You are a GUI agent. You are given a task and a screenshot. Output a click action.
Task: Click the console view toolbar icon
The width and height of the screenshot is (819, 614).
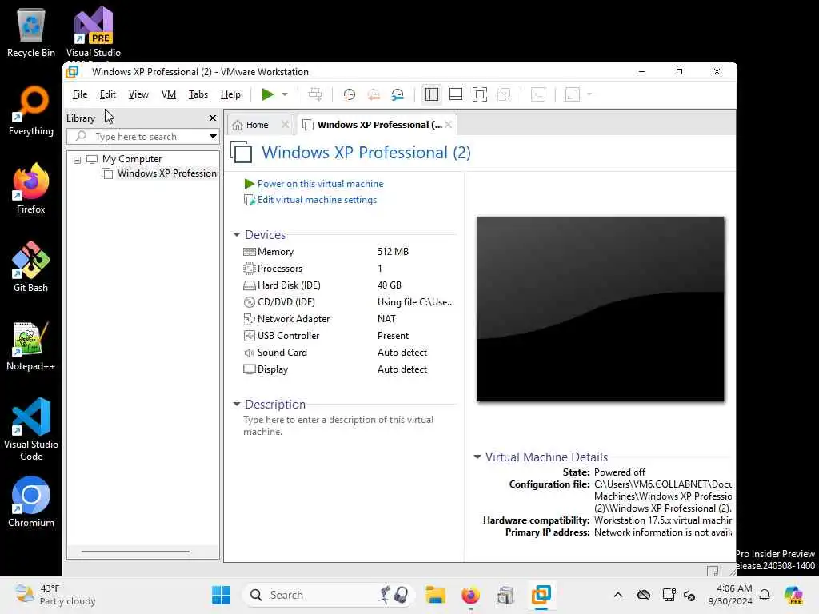(x=538, y=94)
